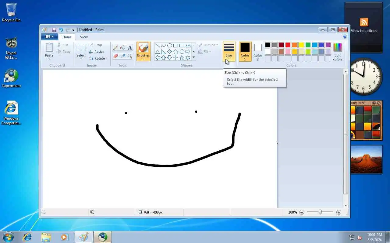The height and width of the screenshot is (243, 390).
Task: Open the Paint help icon
Action: [x=345, y=37]
